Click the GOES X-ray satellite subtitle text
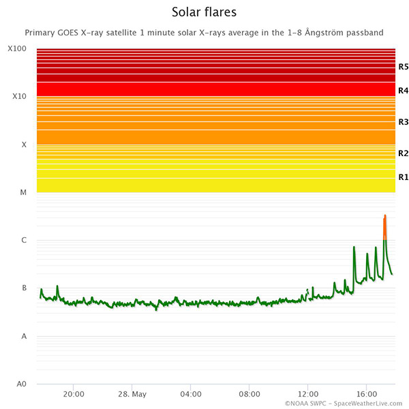Image resolution: width=409 pixels, height=409 pixels. coord(204,32)
